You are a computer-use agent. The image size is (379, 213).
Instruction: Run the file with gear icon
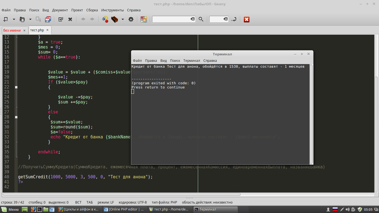pyautogui.click(x=131, y=19)
